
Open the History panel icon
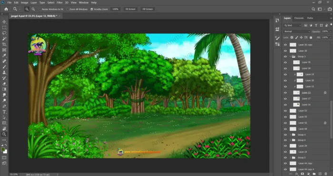(x=277, y=20)
